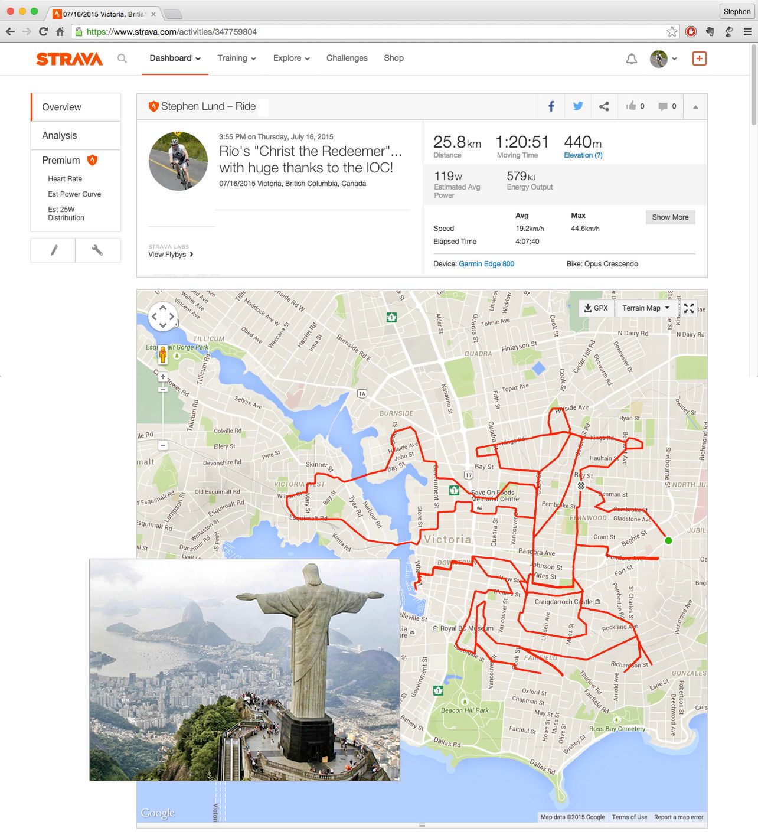Click the 1:20:51 Moving Time value

tap(522, 142)
